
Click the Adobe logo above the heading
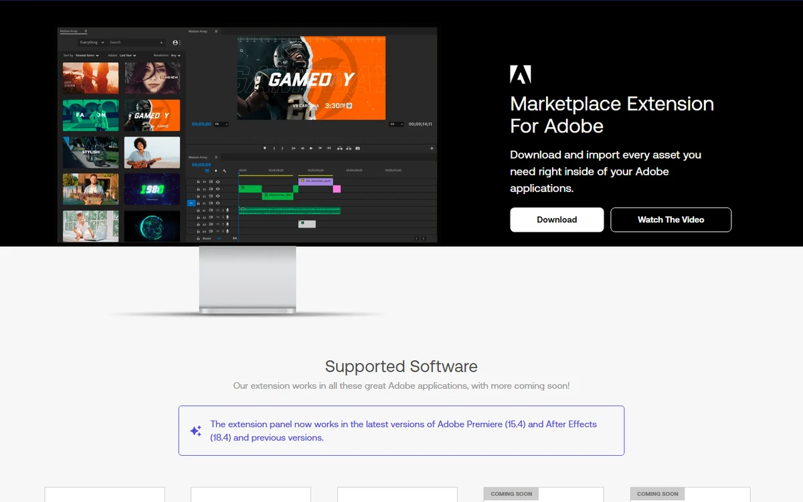[x=521, y=74]
